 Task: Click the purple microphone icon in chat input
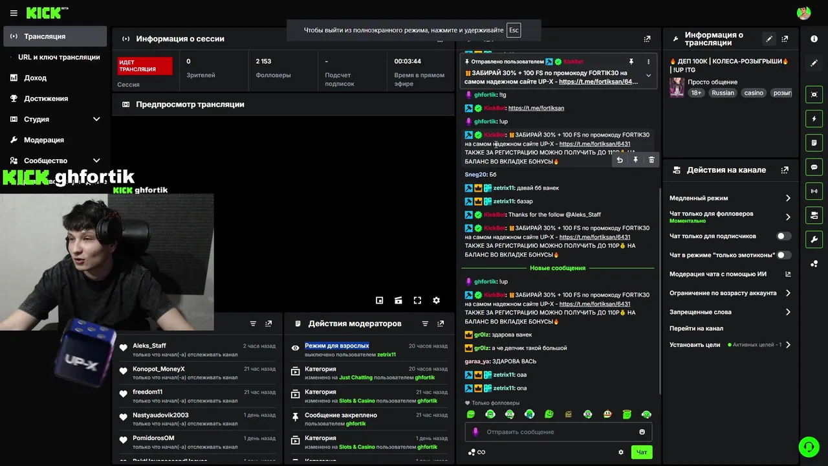pyautogui.click(x=475, y=432)
